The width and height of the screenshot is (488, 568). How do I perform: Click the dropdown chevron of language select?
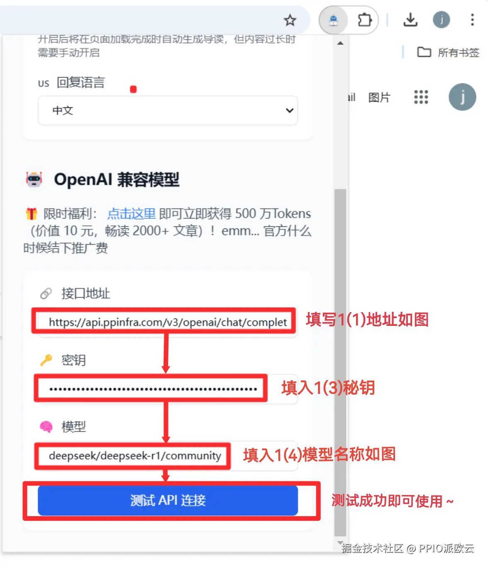point(290,110)
